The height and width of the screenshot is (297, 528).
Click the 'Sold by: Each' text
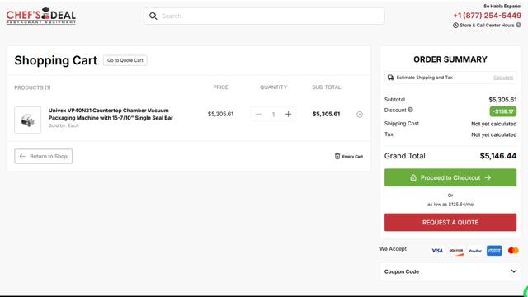(64, 125)
